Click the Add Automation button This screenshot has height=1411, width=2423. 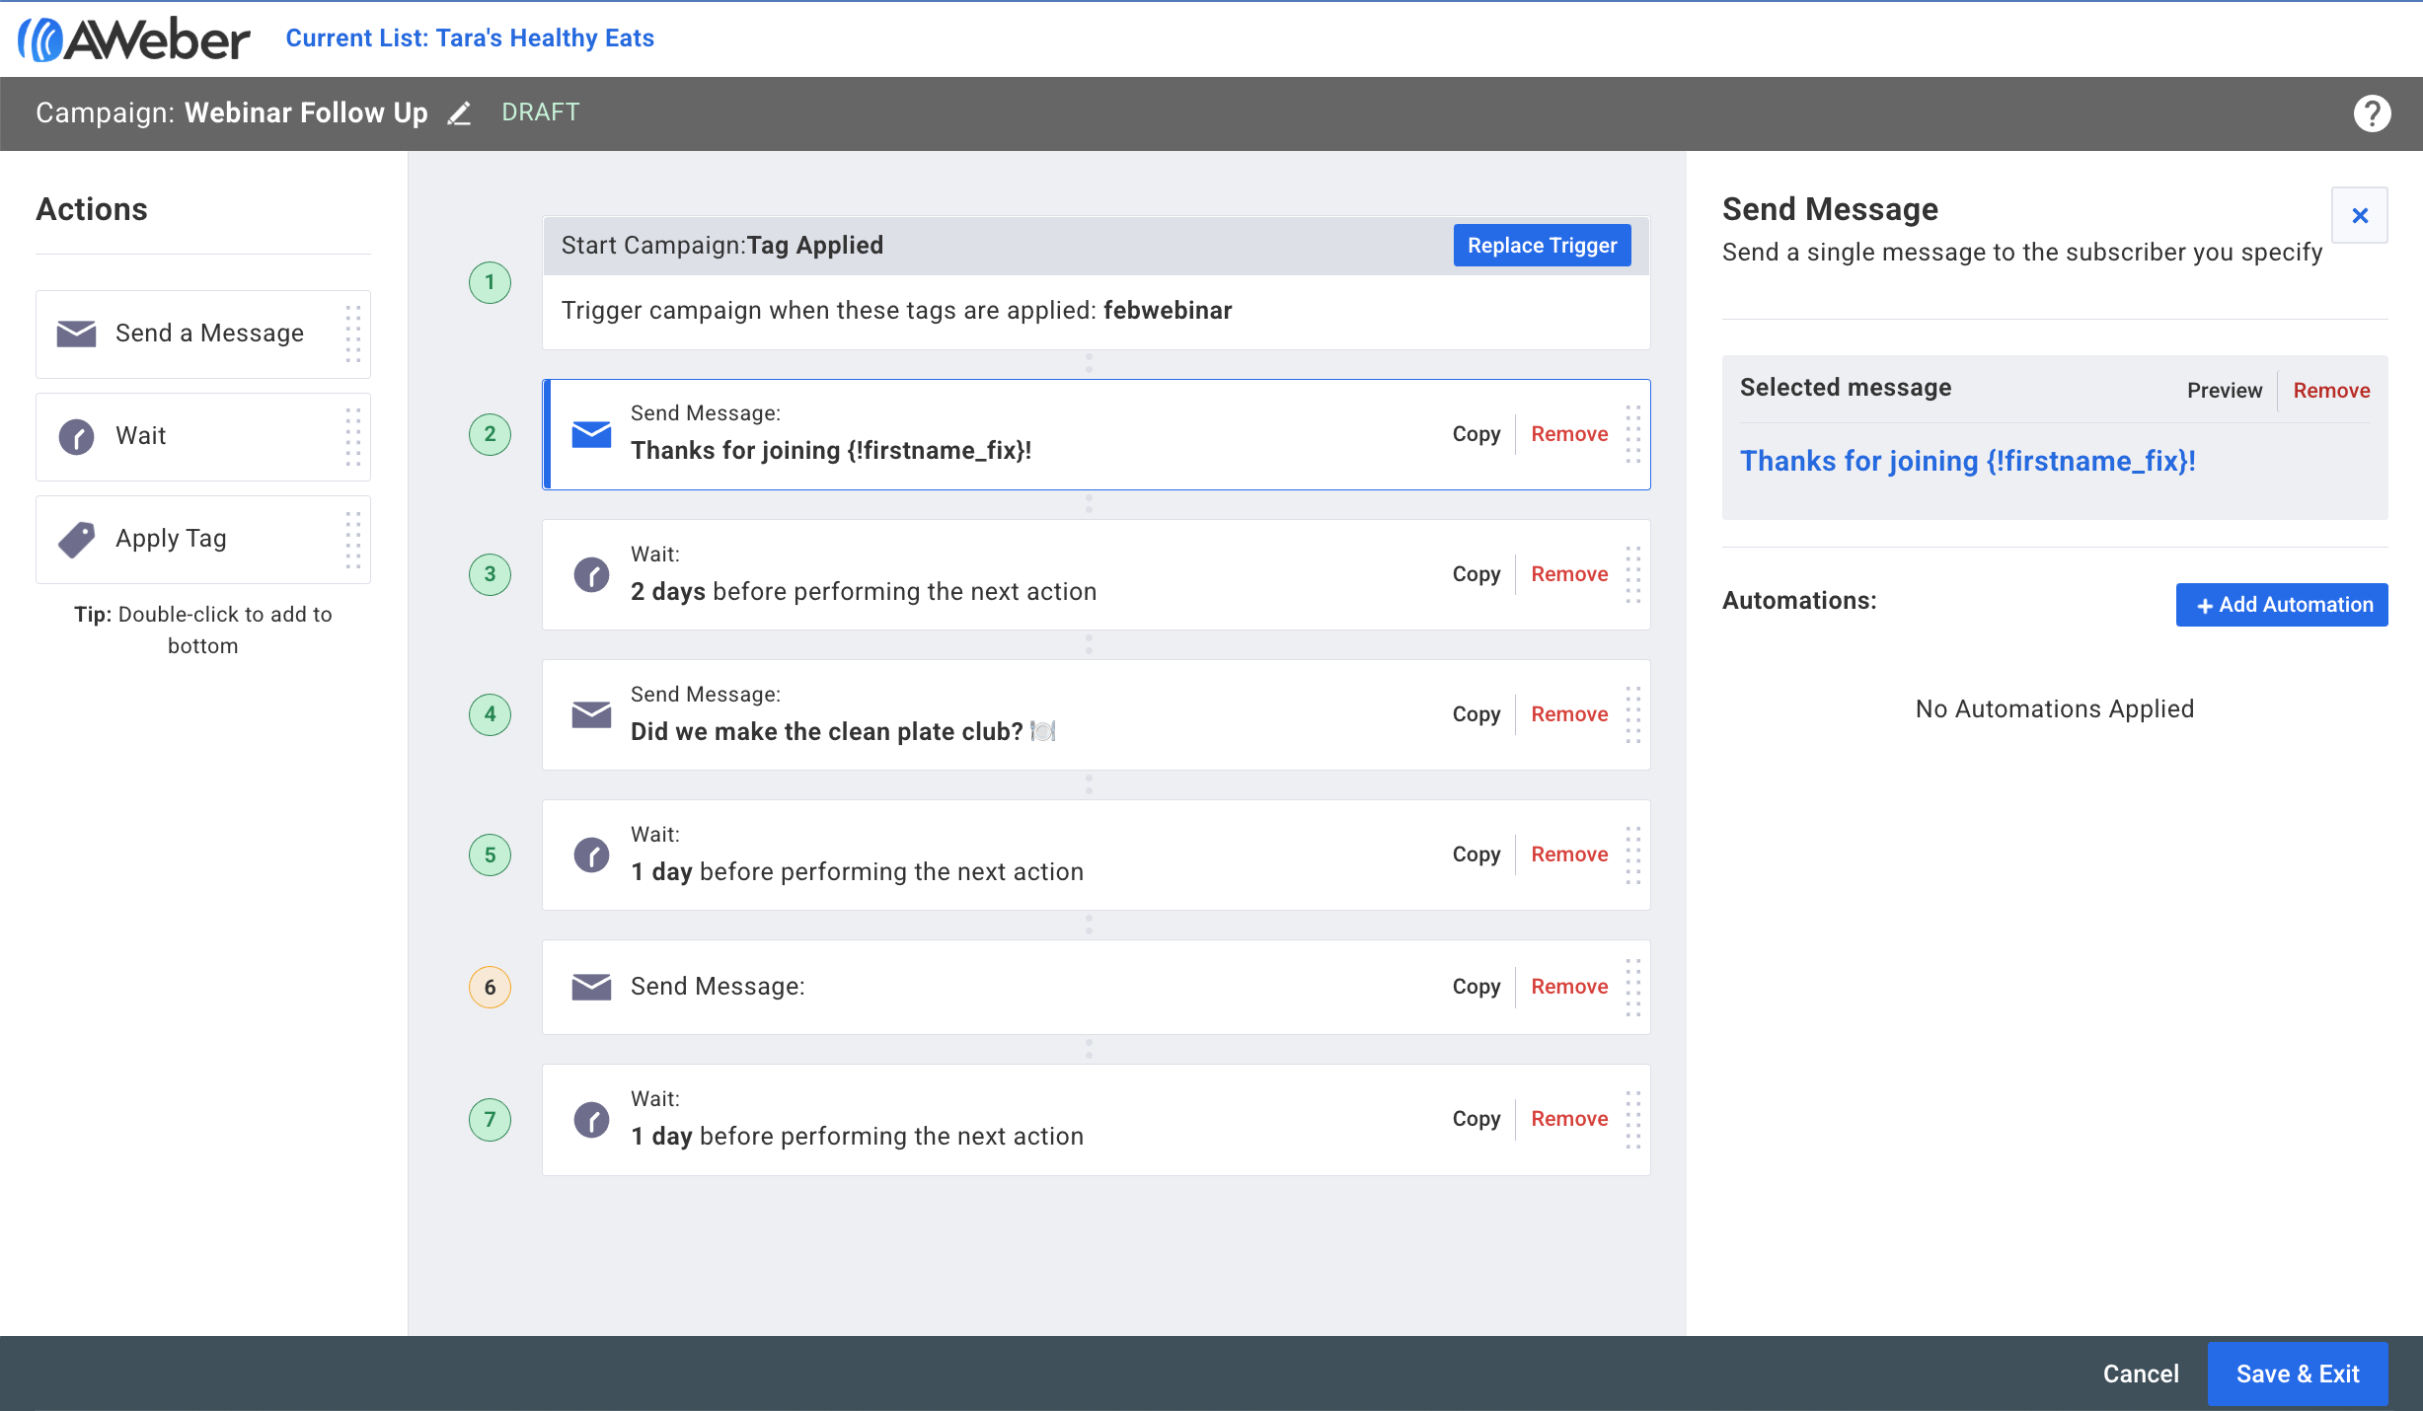2281,605
